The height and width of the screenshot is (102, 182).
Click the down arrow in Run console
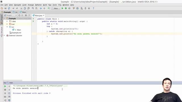coord(9,90)
